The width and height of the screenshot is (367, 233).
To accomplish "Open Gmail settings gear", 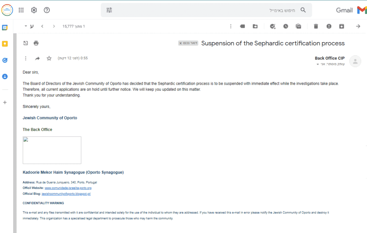I will (x=34, y=10).
